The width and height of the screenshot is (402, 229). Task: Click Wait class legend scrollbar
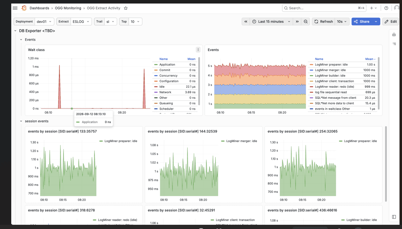[x=199, y=81]
